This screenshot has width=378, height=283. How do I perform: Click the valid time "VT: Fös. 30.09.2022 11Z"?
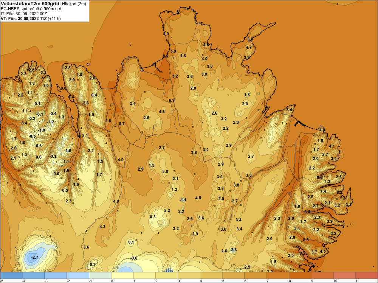pos(23,19)
